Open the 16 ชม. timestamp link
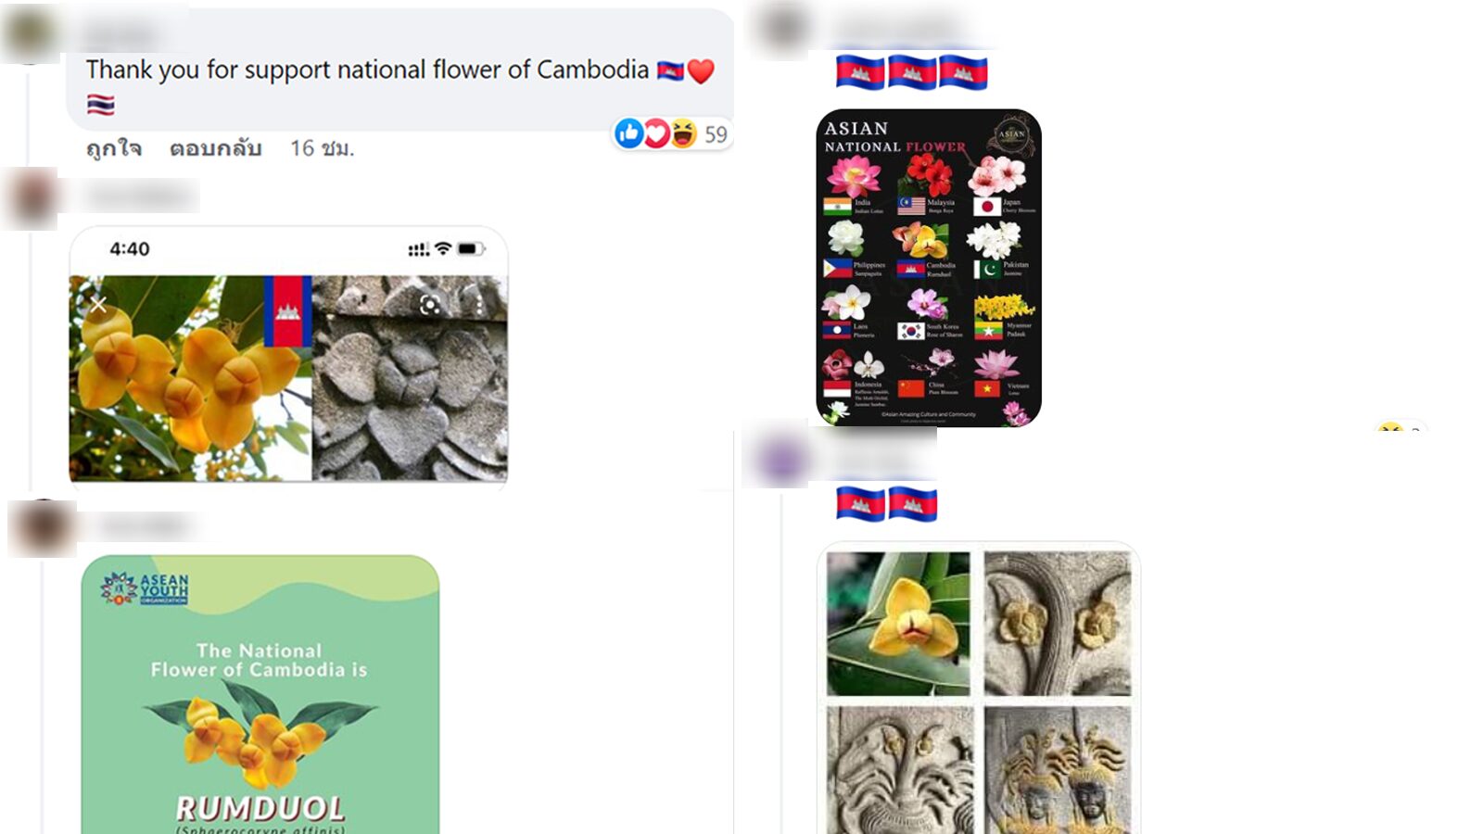Screen dimensions: 1483x834 click(322, 148)
